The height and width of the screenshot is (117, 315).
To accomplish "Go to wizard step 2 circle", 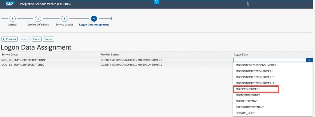I will coord(38,19).
